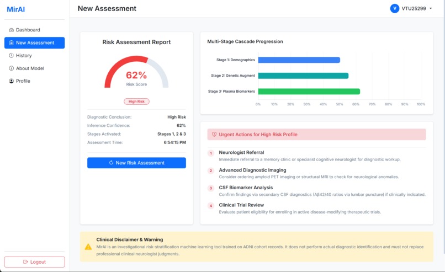Click the 6:54:15 PM assessment time

[x=174, y=142]
